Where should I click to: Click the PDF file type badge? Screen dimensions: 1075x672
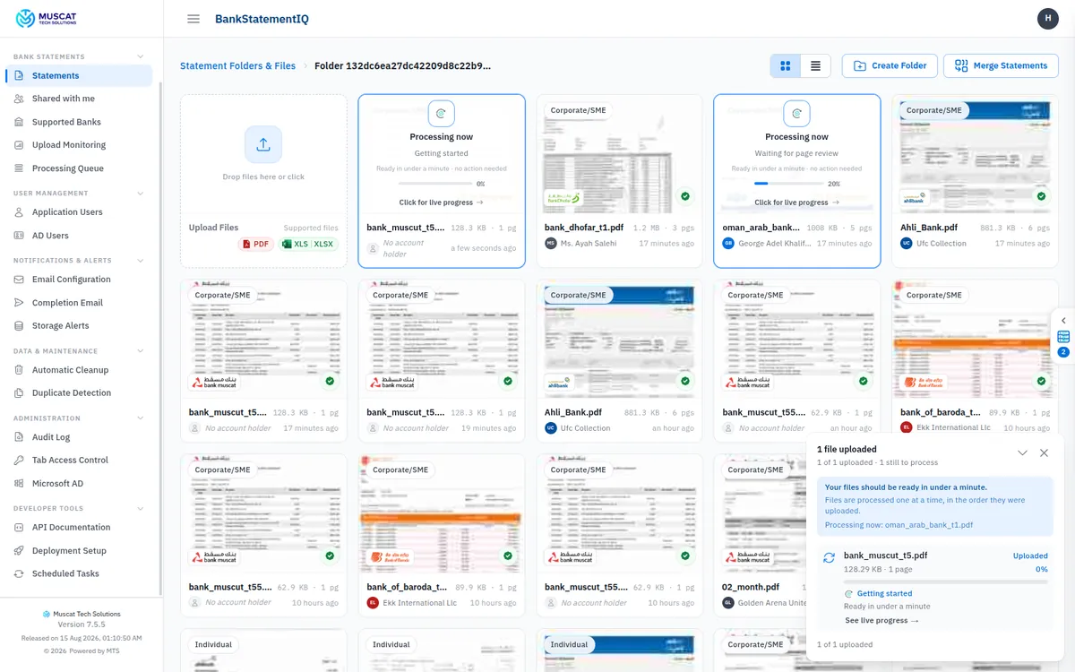tap(256, 244)
